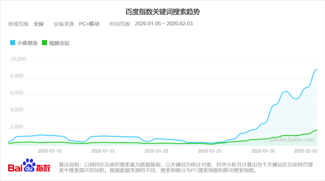Toggle the 小鱼易连 series legend label
This screenshot has width=325, height=181.
point(27,43)
